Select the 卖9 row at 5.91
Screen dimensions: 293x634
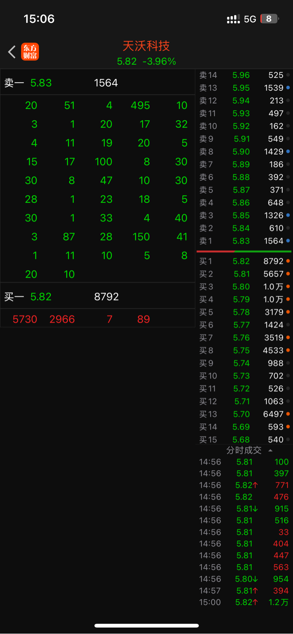244,139
